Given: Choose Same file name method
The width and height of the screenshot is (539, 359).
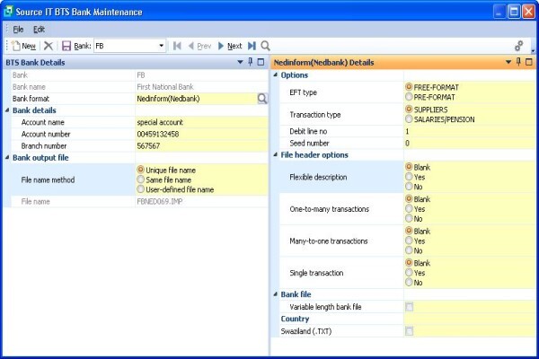Looking at the screenshot, I should tap(141, 179).
